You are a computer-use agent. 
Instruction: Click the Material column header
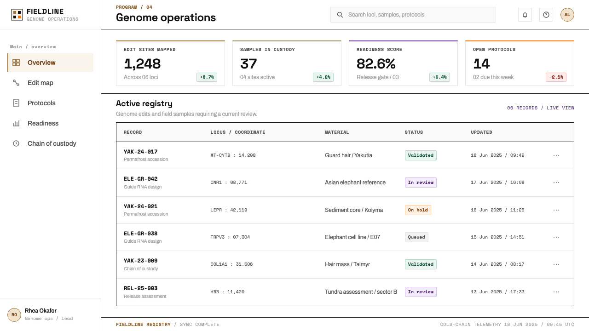click(x=337, y=132)
